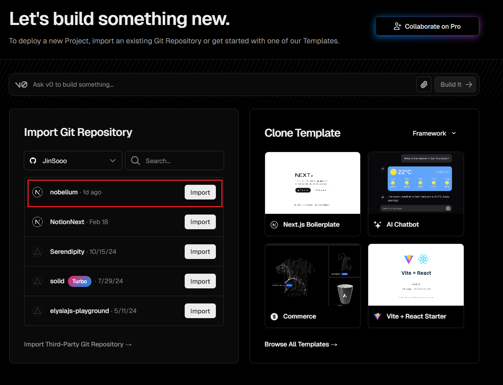Click the Next.js icon beside nobelium
Viewport: 503px width, 385px height.
(x=37, y=192)
